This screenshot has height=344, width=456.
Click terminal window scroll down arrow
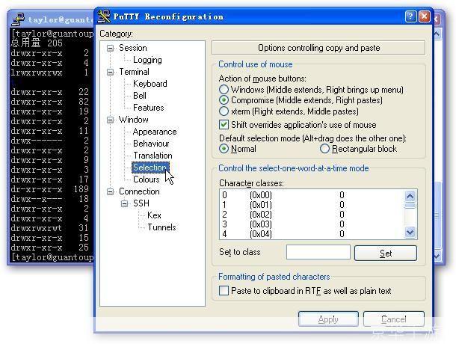click(437, 256)
